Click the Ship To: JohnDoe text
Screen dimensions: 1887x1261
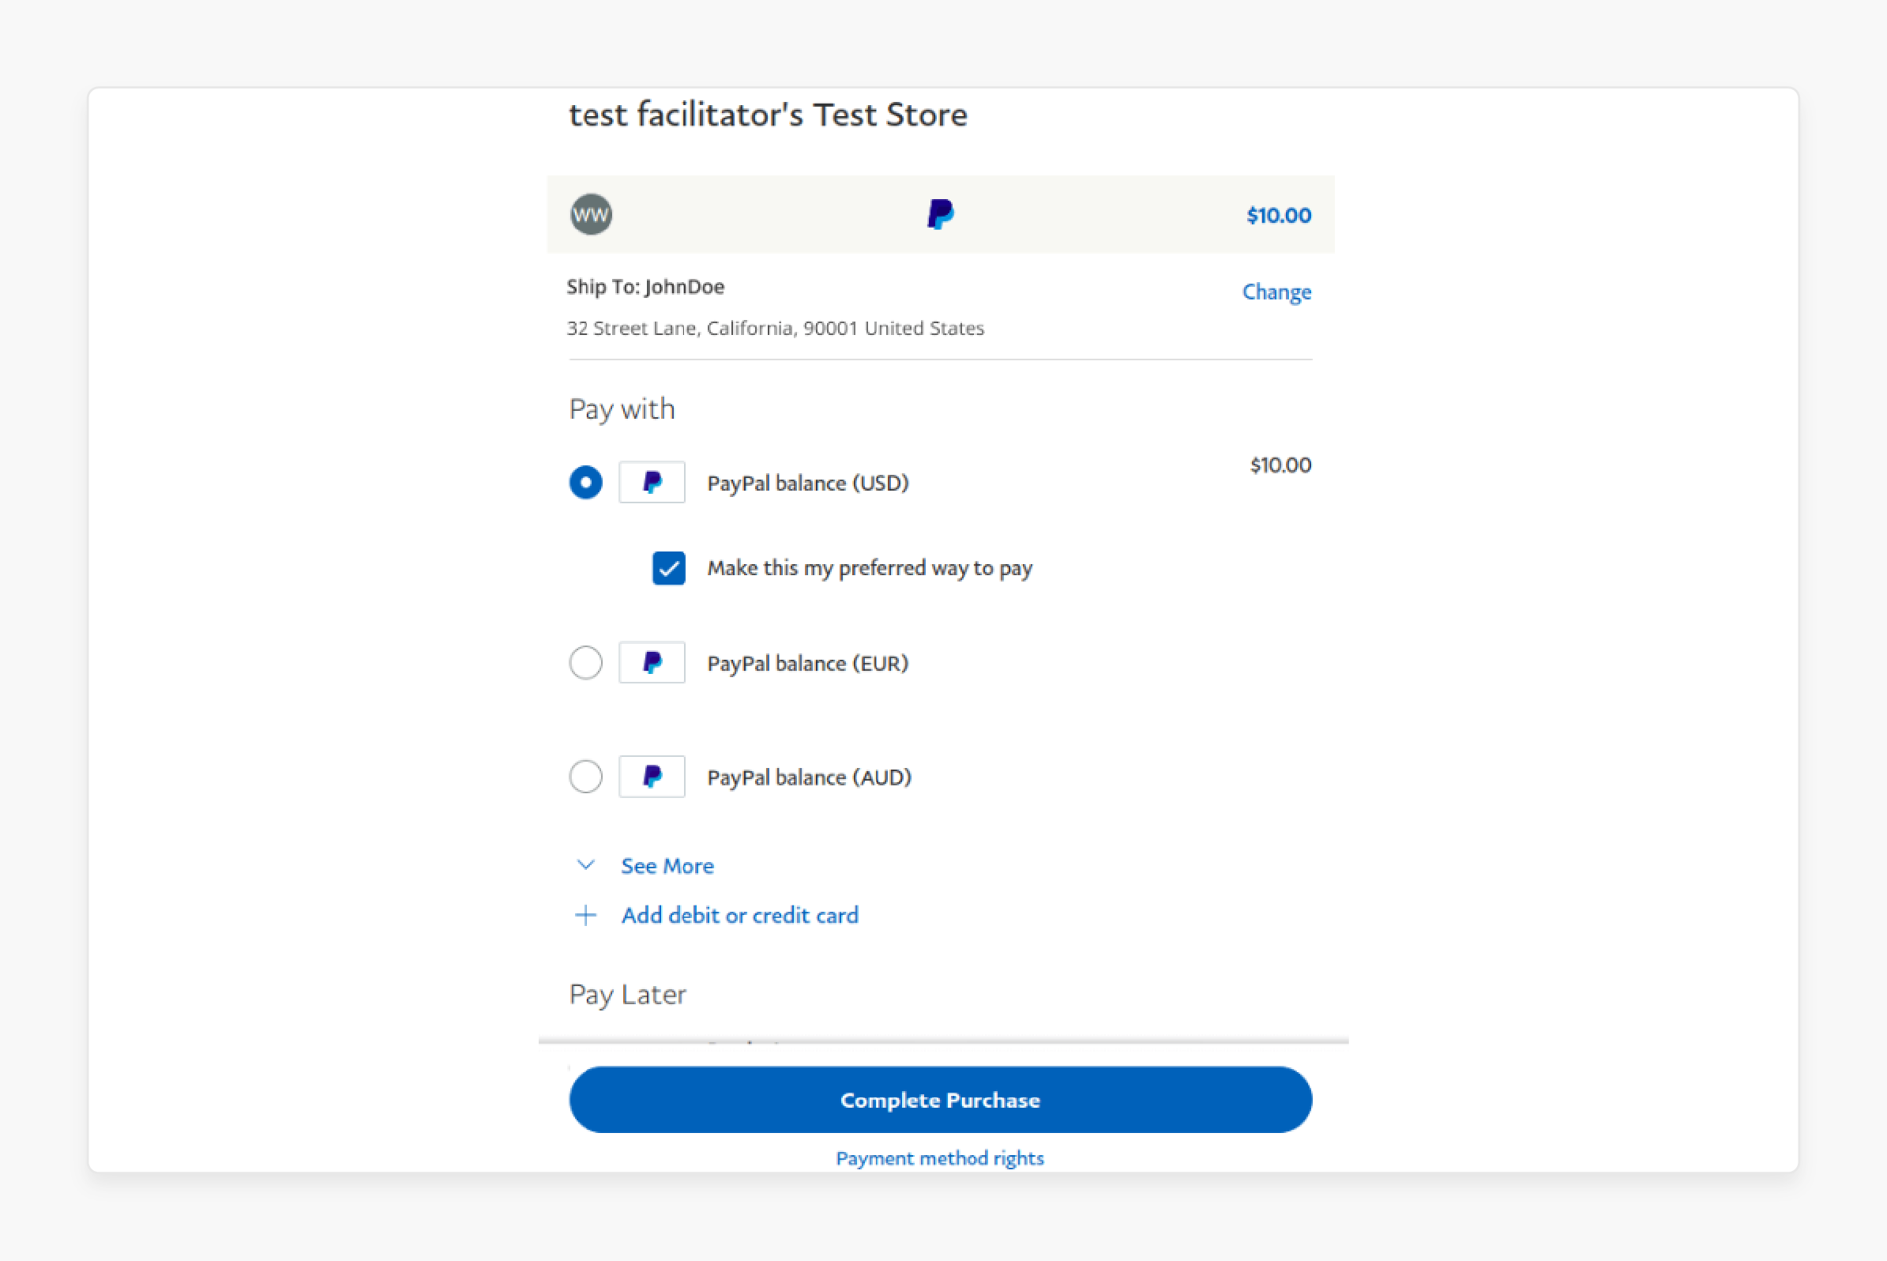645,287
